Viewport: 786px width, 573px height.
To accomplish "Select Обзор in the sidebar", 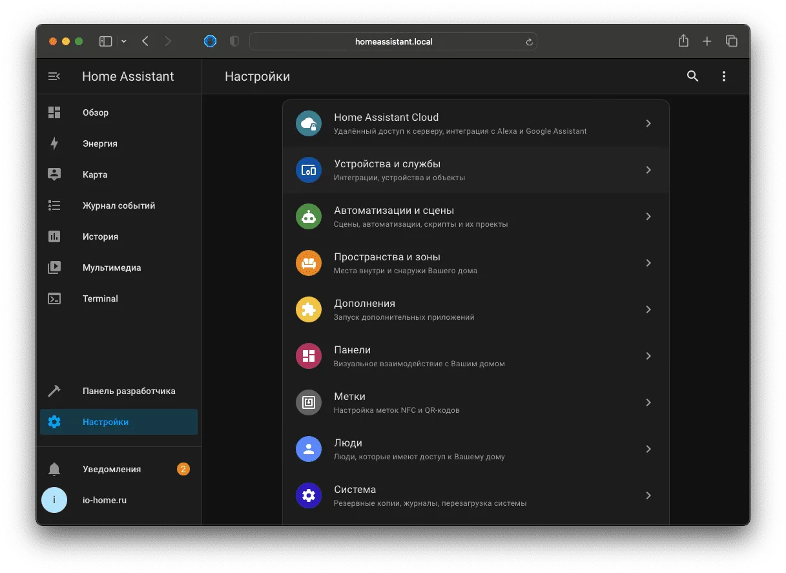I will pos(119,112).
